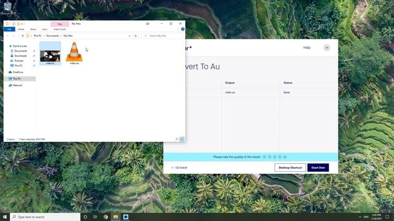This screenshot has width=394, height=221.
Task: Refresh the My Files folder
Action: point(135,36)
